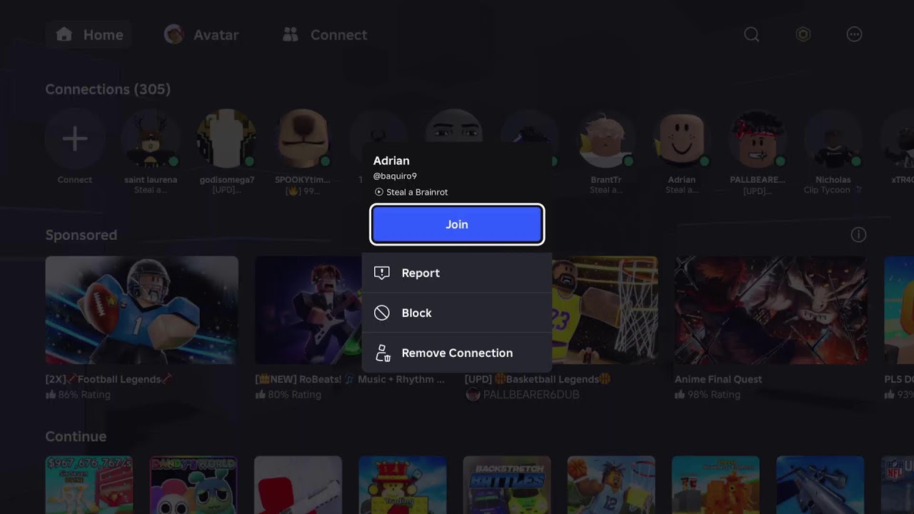Click the Steal a Brainrot text in the popup

tap(417, 192)
